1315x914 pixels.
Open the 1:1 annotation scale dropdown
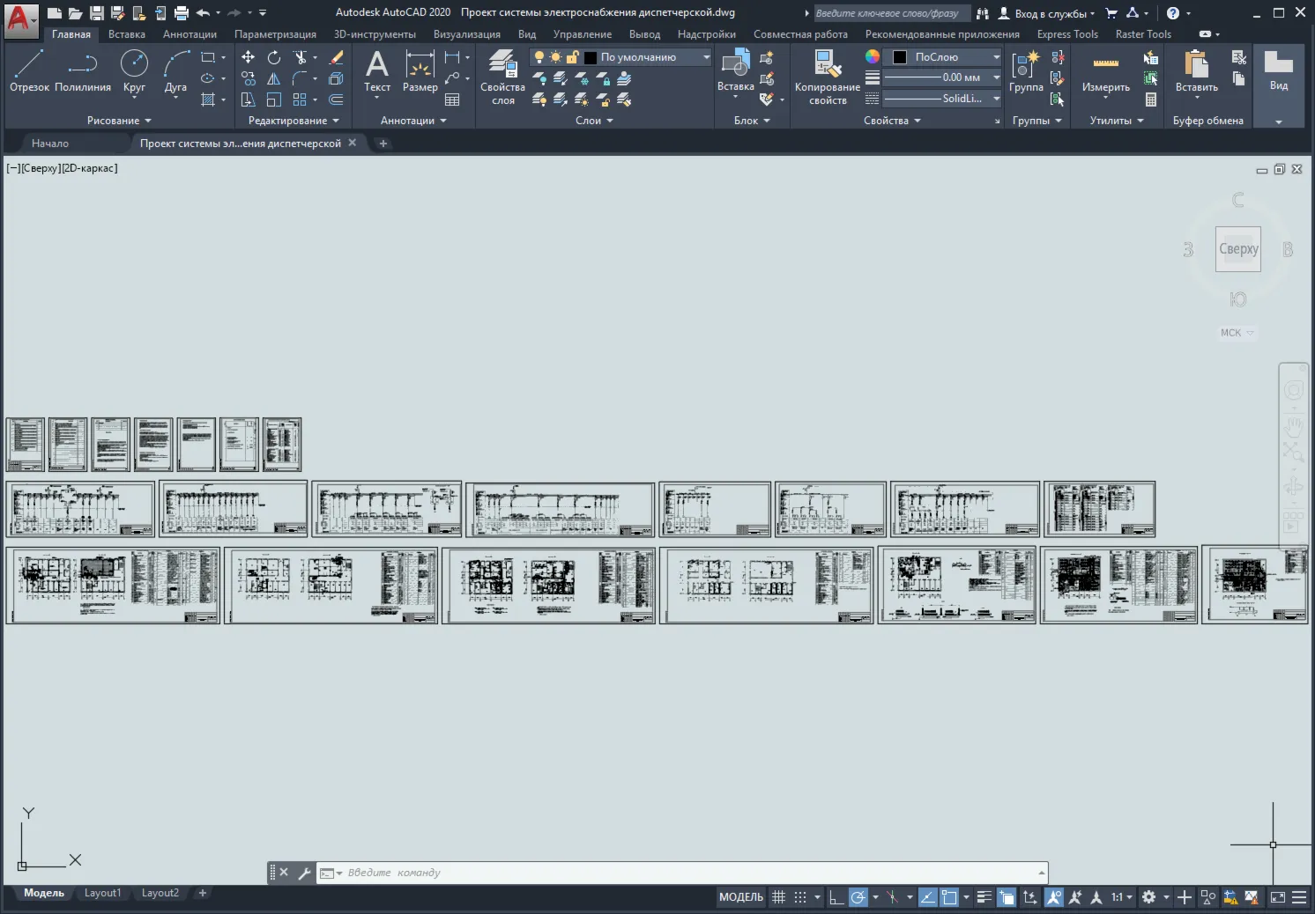click(x=1122, y=897)
